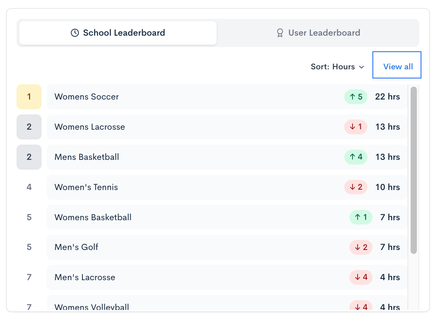Click the up 5 badge for Womens Soccer
Viewport: 442px width, 326px height.
click(356, 97)
